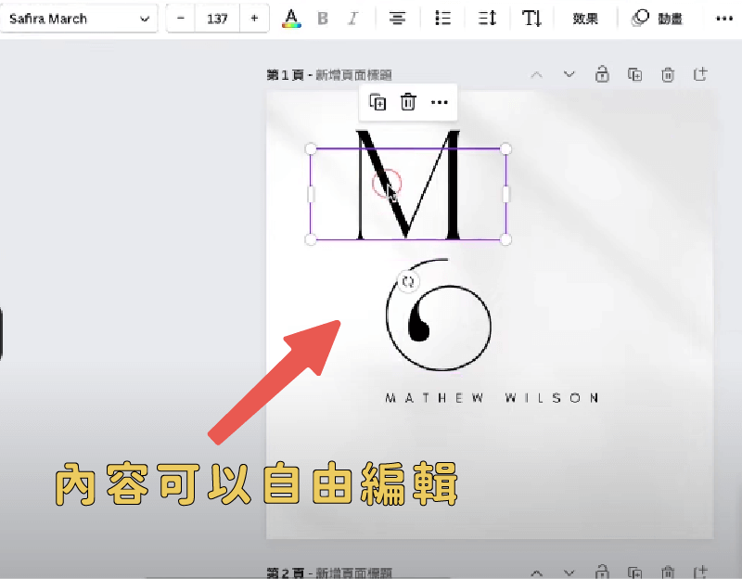Click the rotate handle below the M

coord(408,282)
